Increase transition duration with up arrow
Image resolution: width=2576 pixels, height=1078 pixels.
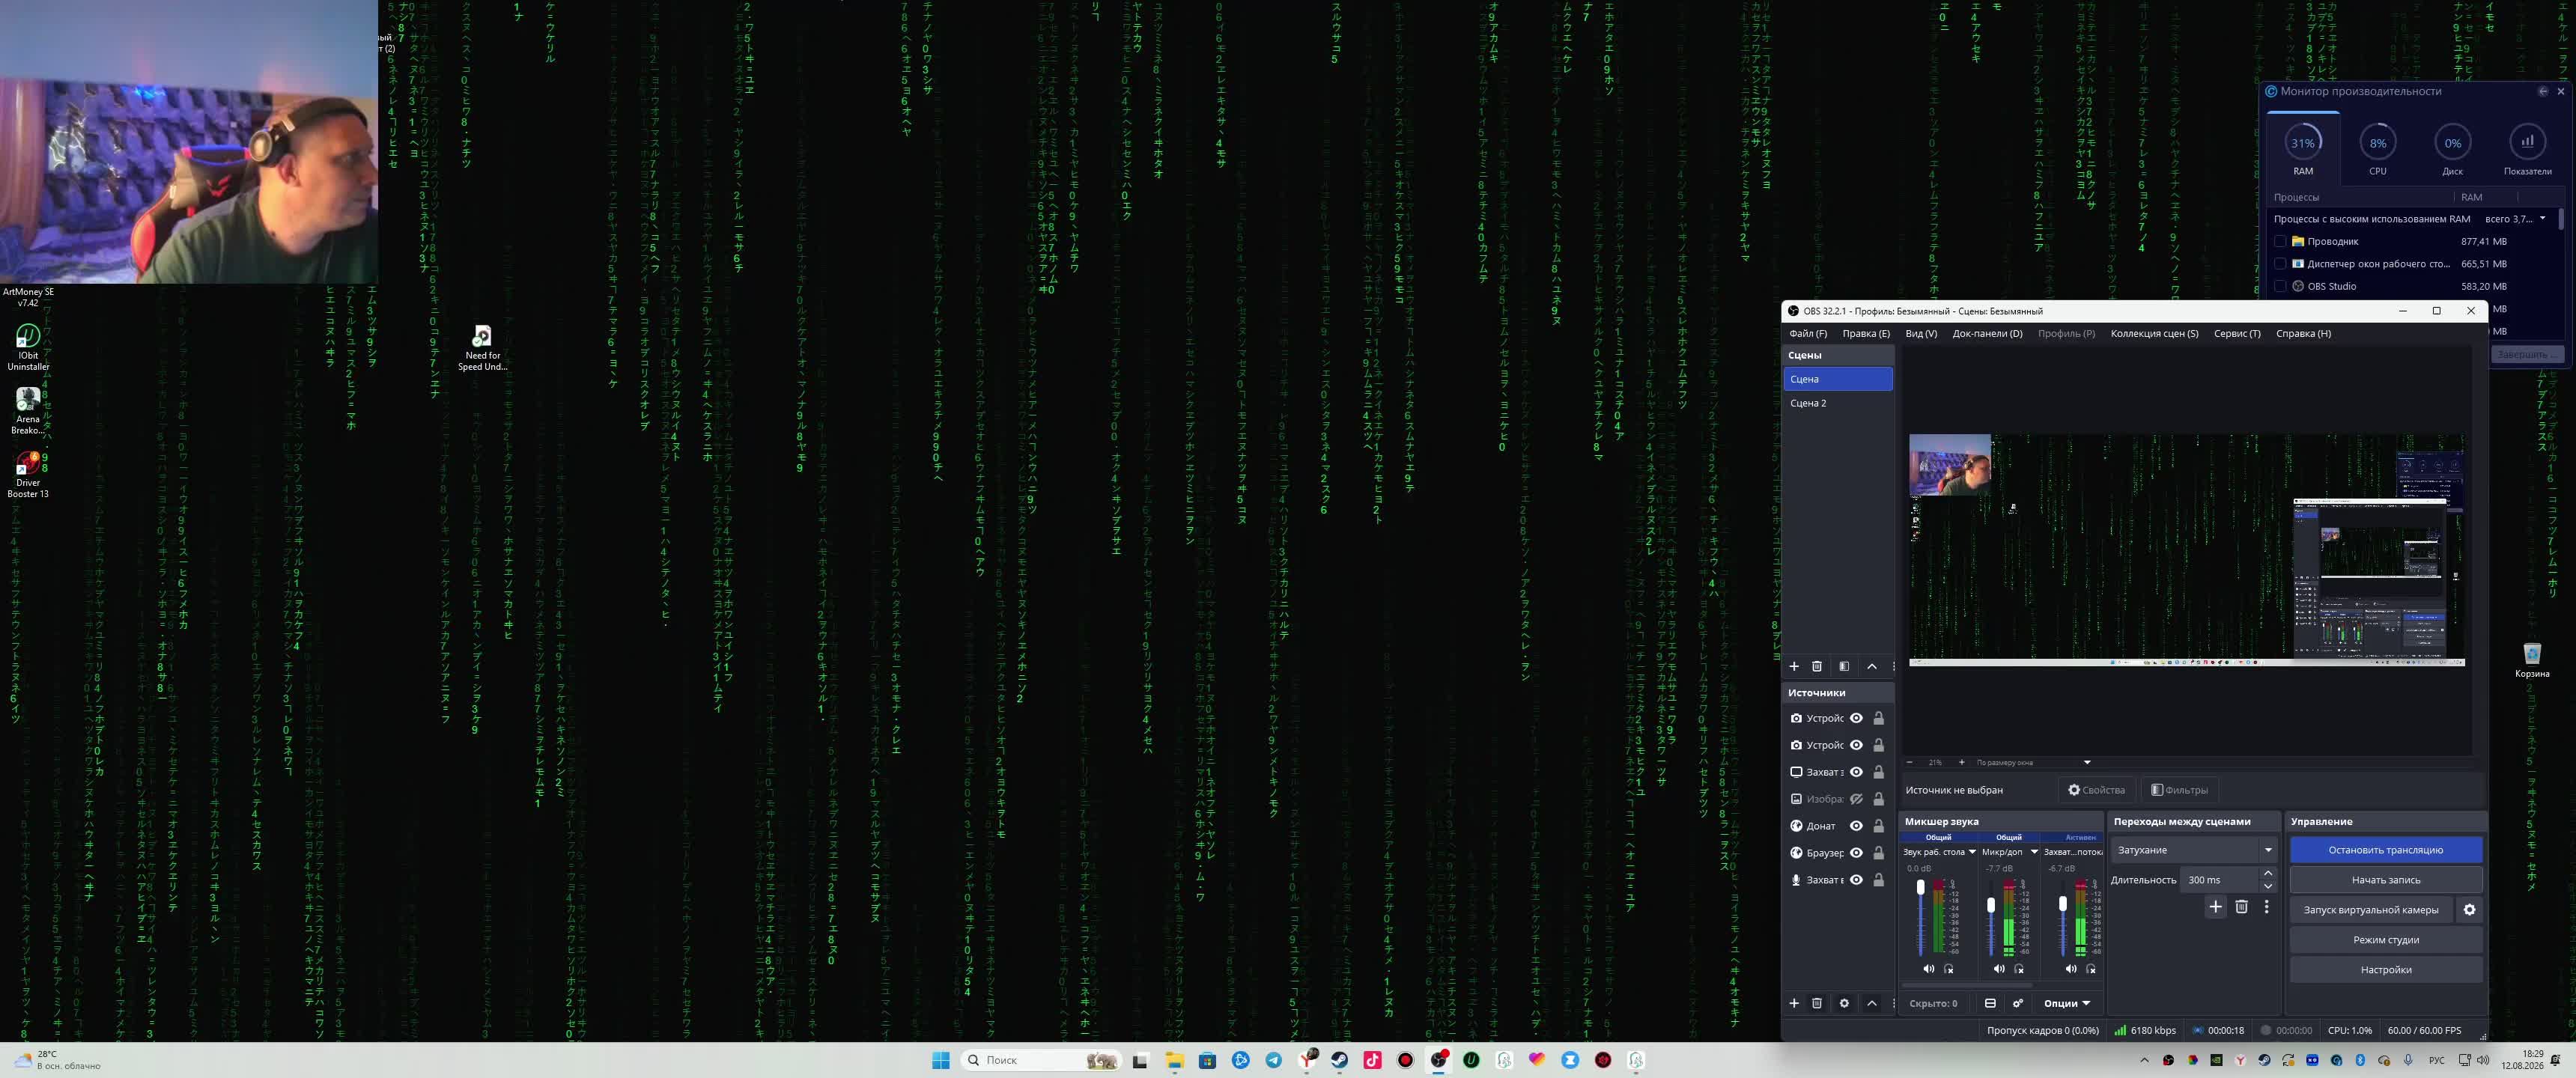2267,874
